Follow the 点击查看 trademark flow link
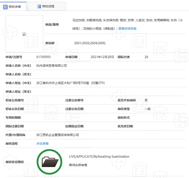The width and height of the screenshot is (189, 178). point(42,144)
